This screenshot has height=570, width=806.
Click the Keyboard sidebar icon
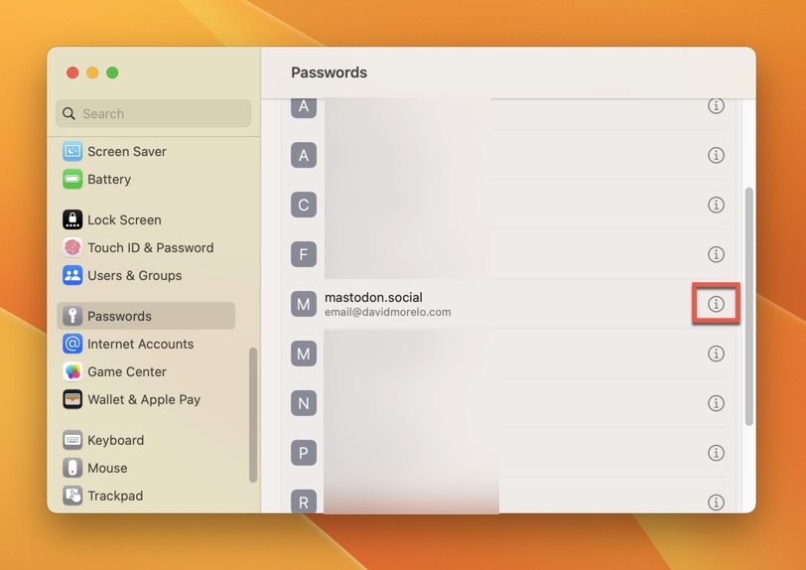coord(72,440)
